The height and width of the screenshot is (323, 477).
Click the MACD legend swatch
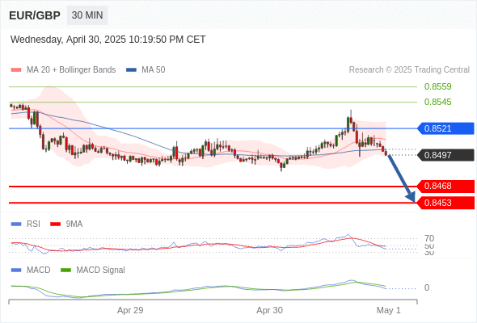(16, 271)
